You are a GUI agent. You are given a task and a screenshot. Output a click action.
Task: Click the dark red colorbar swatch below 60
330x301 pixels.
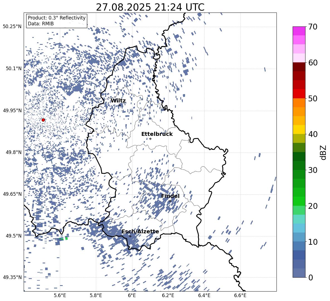(299, 67)
